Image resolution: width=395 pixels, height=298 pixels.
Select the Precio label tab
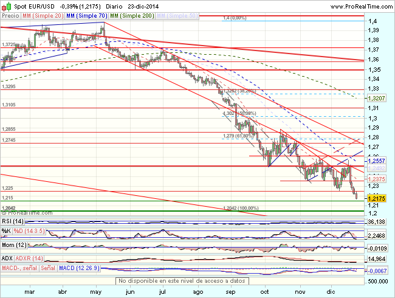point(10,17)
